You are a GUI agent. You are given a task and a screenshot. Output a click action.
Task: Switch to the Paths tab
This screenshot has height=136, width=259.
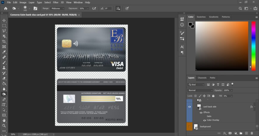[213, 78]
